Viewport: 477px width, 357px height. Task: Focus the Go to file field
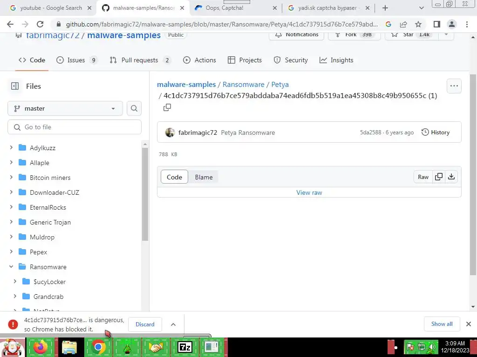pos(75,127)
